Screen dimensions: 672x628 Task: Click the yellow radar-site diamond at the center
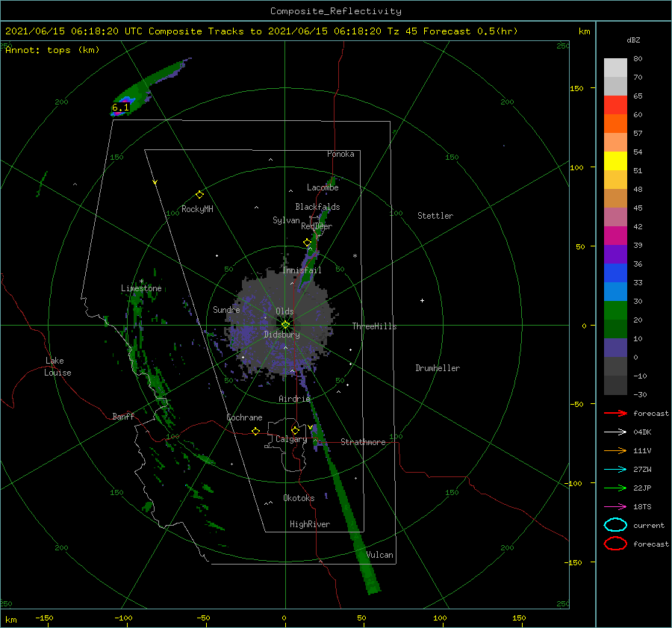pyautogui.click(x=285, y=325)
